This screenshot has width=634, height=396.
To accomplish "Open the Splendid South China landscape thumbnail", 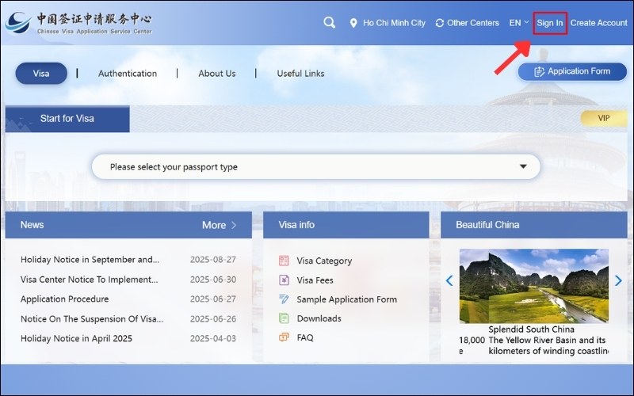I will [536, 286].
